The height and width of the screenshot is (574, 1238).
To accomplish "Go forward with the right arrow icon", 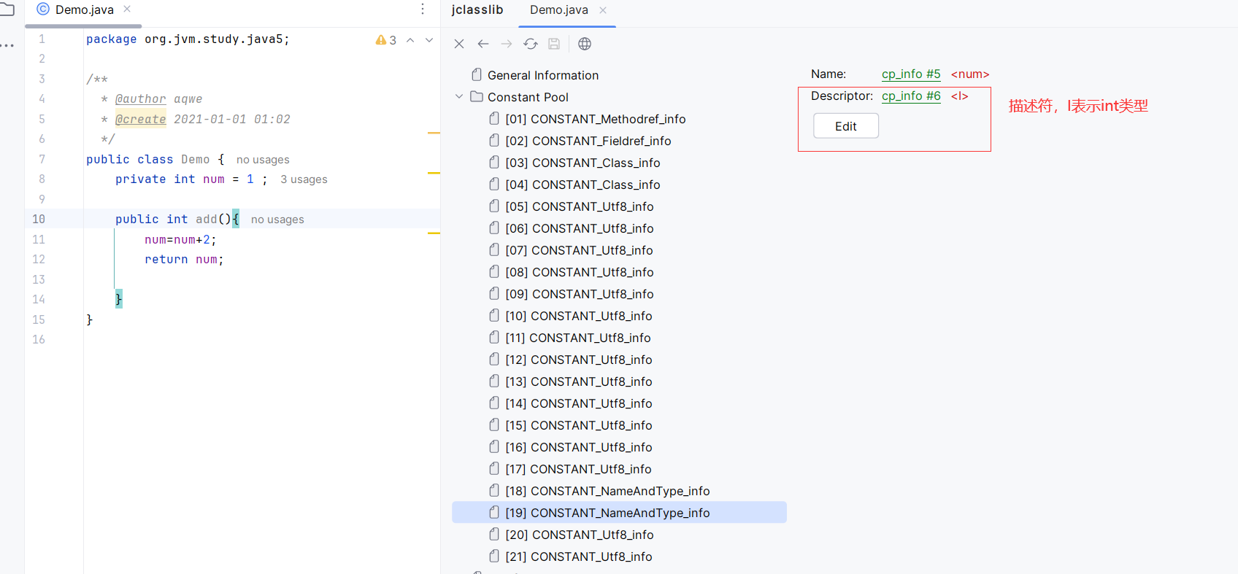I will pyautogui.click(x=507, y=44).
